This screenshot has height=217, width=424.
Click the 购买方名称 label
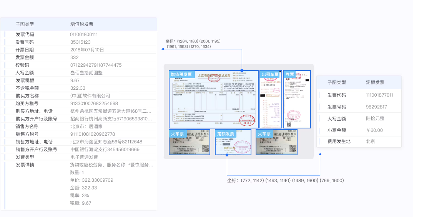pos(27,96)
